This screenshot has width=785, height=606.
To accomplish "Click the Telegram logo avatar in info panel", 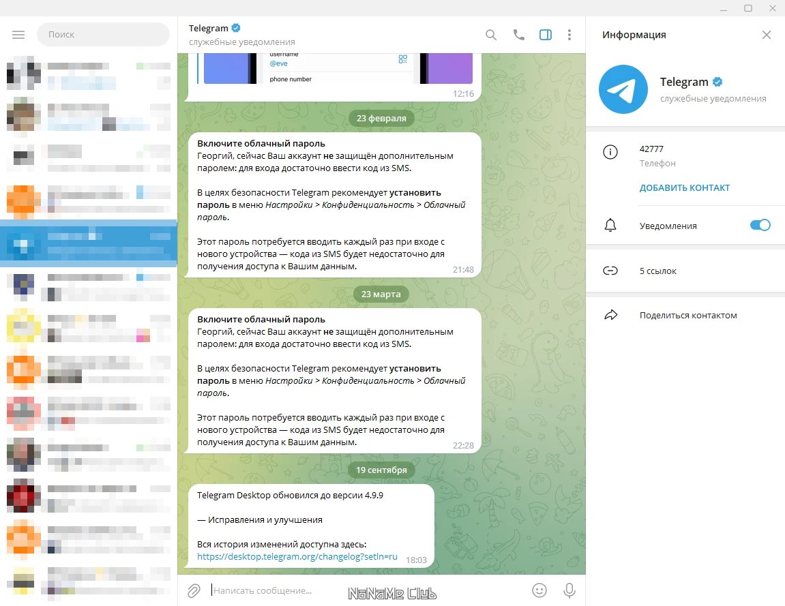I will point(623,89).
